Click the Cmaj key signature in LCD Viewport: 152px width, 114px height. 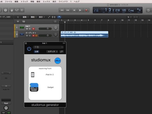tap(131, 10)
